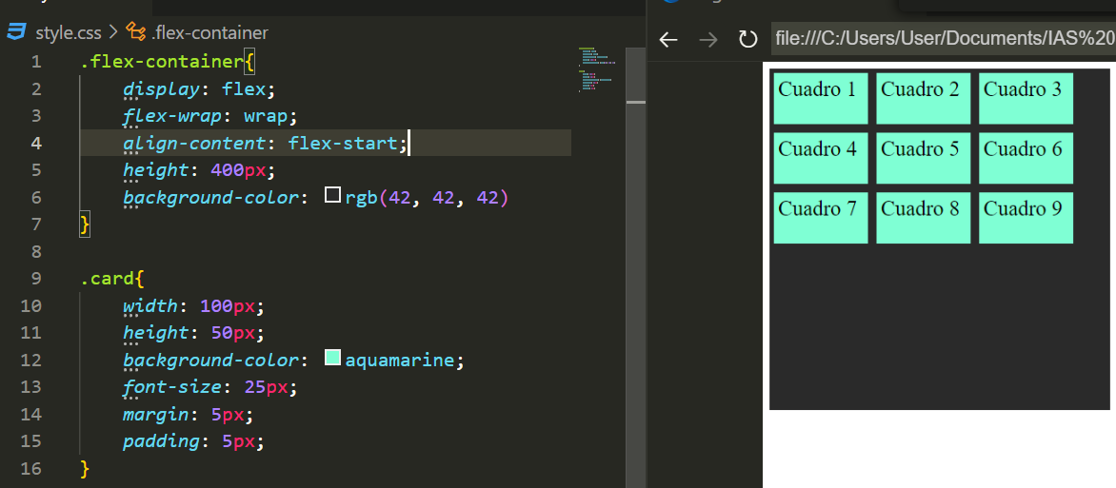Click the Cuadro 1 card
Image resolution: width=1116 pixels, height=488 pixels.
820,98
